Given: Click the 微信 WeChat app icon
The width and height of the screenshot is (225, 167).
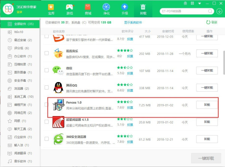Looking at the screenshot, I should pyautogui.click(x=57, y=70).
